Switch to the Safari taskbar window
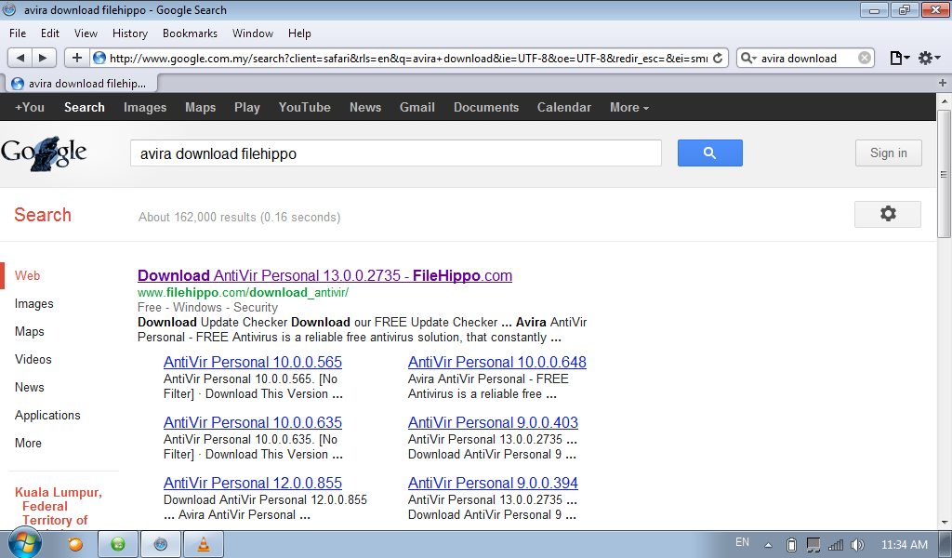The image size is (952, 558). [x=160, y=544]
